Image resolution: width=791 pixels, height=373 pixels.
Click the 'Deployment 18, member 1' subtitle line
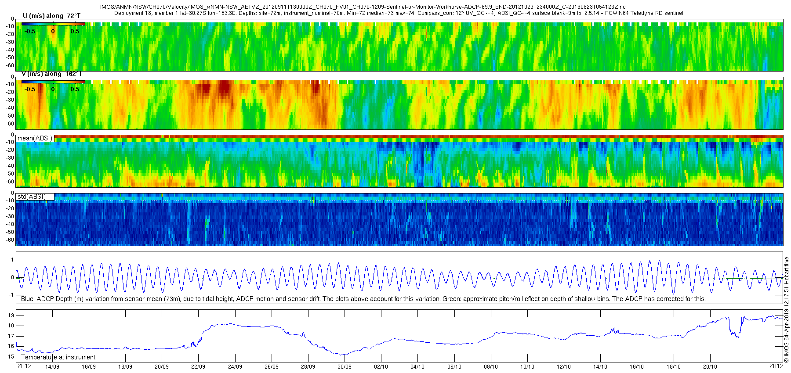tap(399, 13)
